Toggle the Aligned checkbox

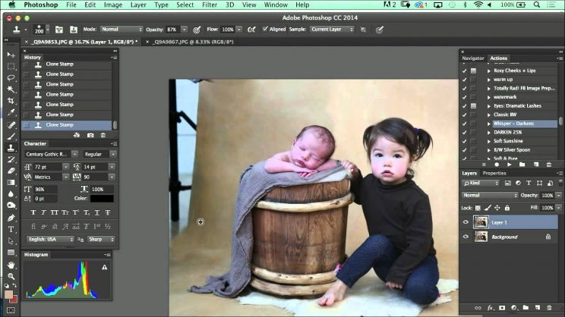point(265,29)
